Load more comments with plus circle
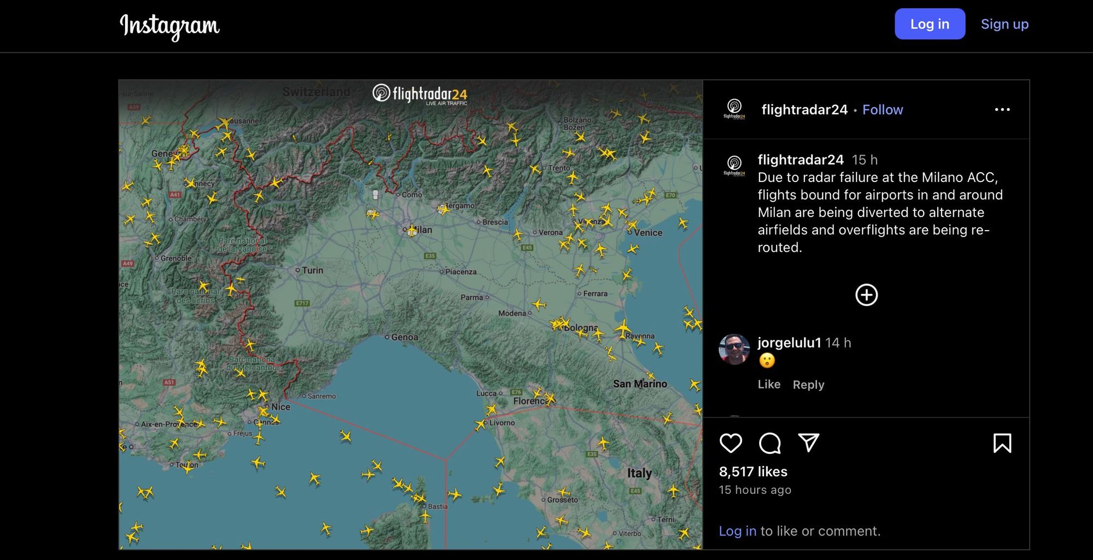The width and height of the screenshot is (1093, 560). coord(866,295)
